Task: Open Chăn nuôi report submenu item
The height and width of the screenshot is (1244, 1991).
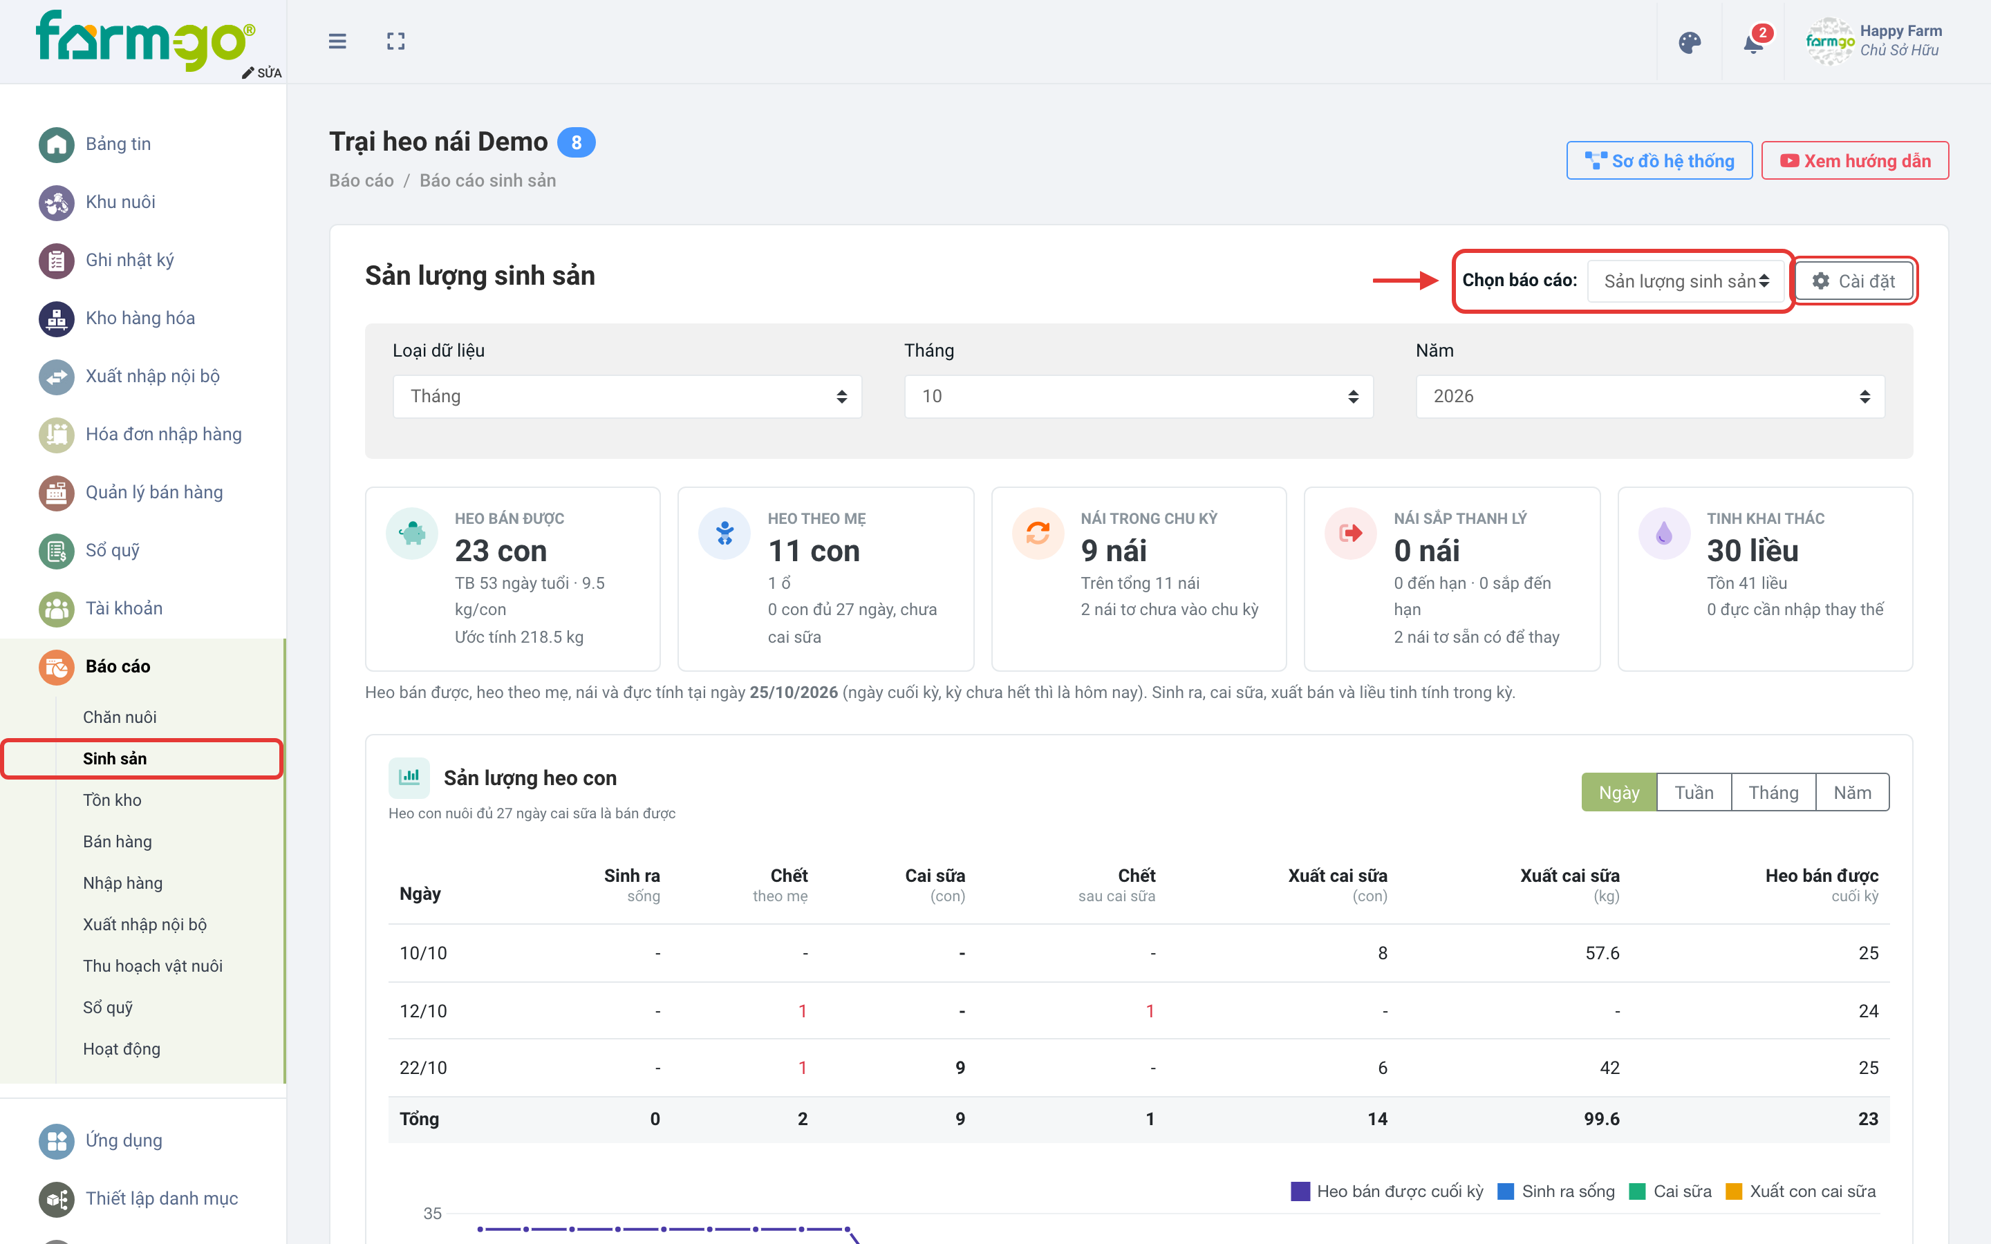Action: (120, 717)
